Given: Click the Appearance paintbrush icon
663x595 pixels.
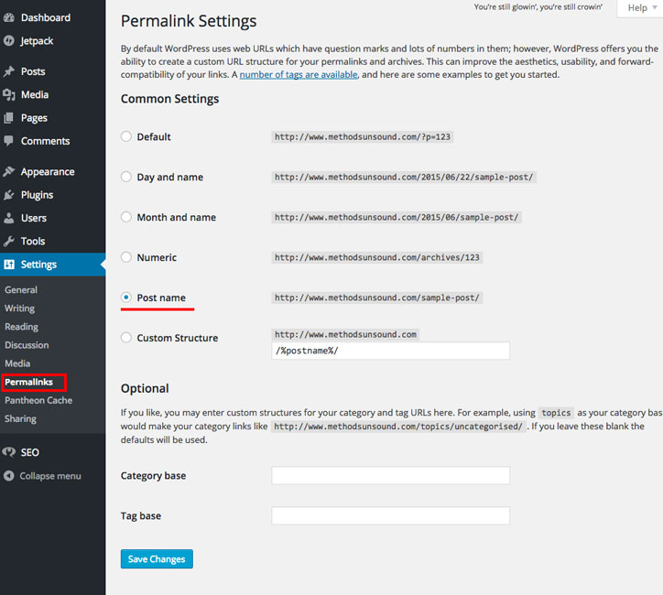Looking at the screenshot, I should [x=9, y=171].
